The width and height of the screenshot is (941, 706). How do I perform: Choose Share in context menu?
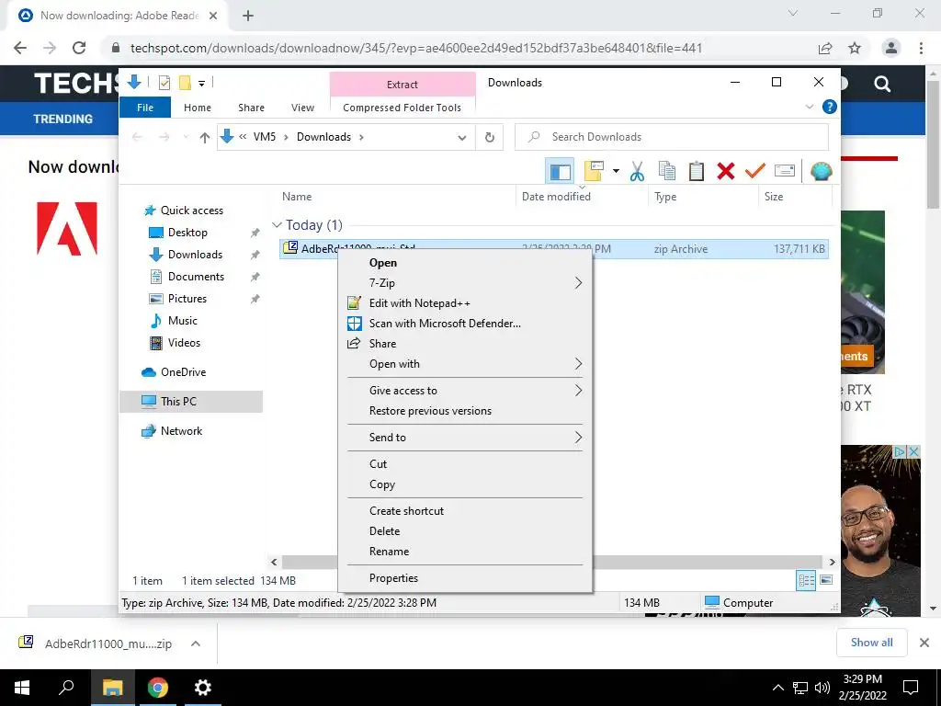466,344
